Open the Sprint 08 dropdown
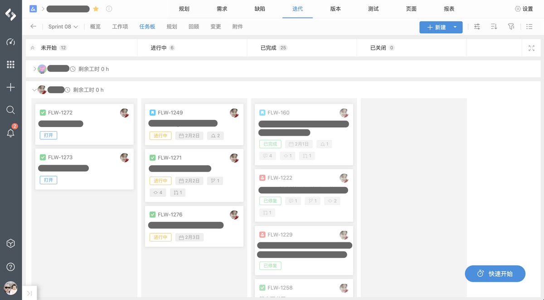This screenshot has height=300, width=544. 63,27
